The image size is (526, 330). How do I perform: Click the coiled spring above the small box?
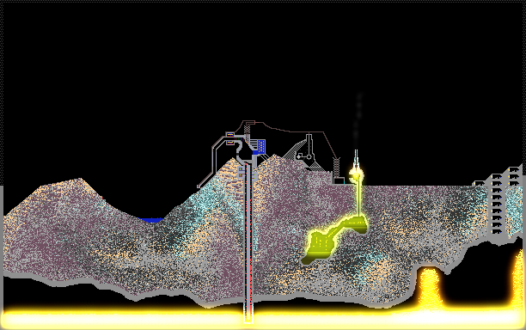336,167
